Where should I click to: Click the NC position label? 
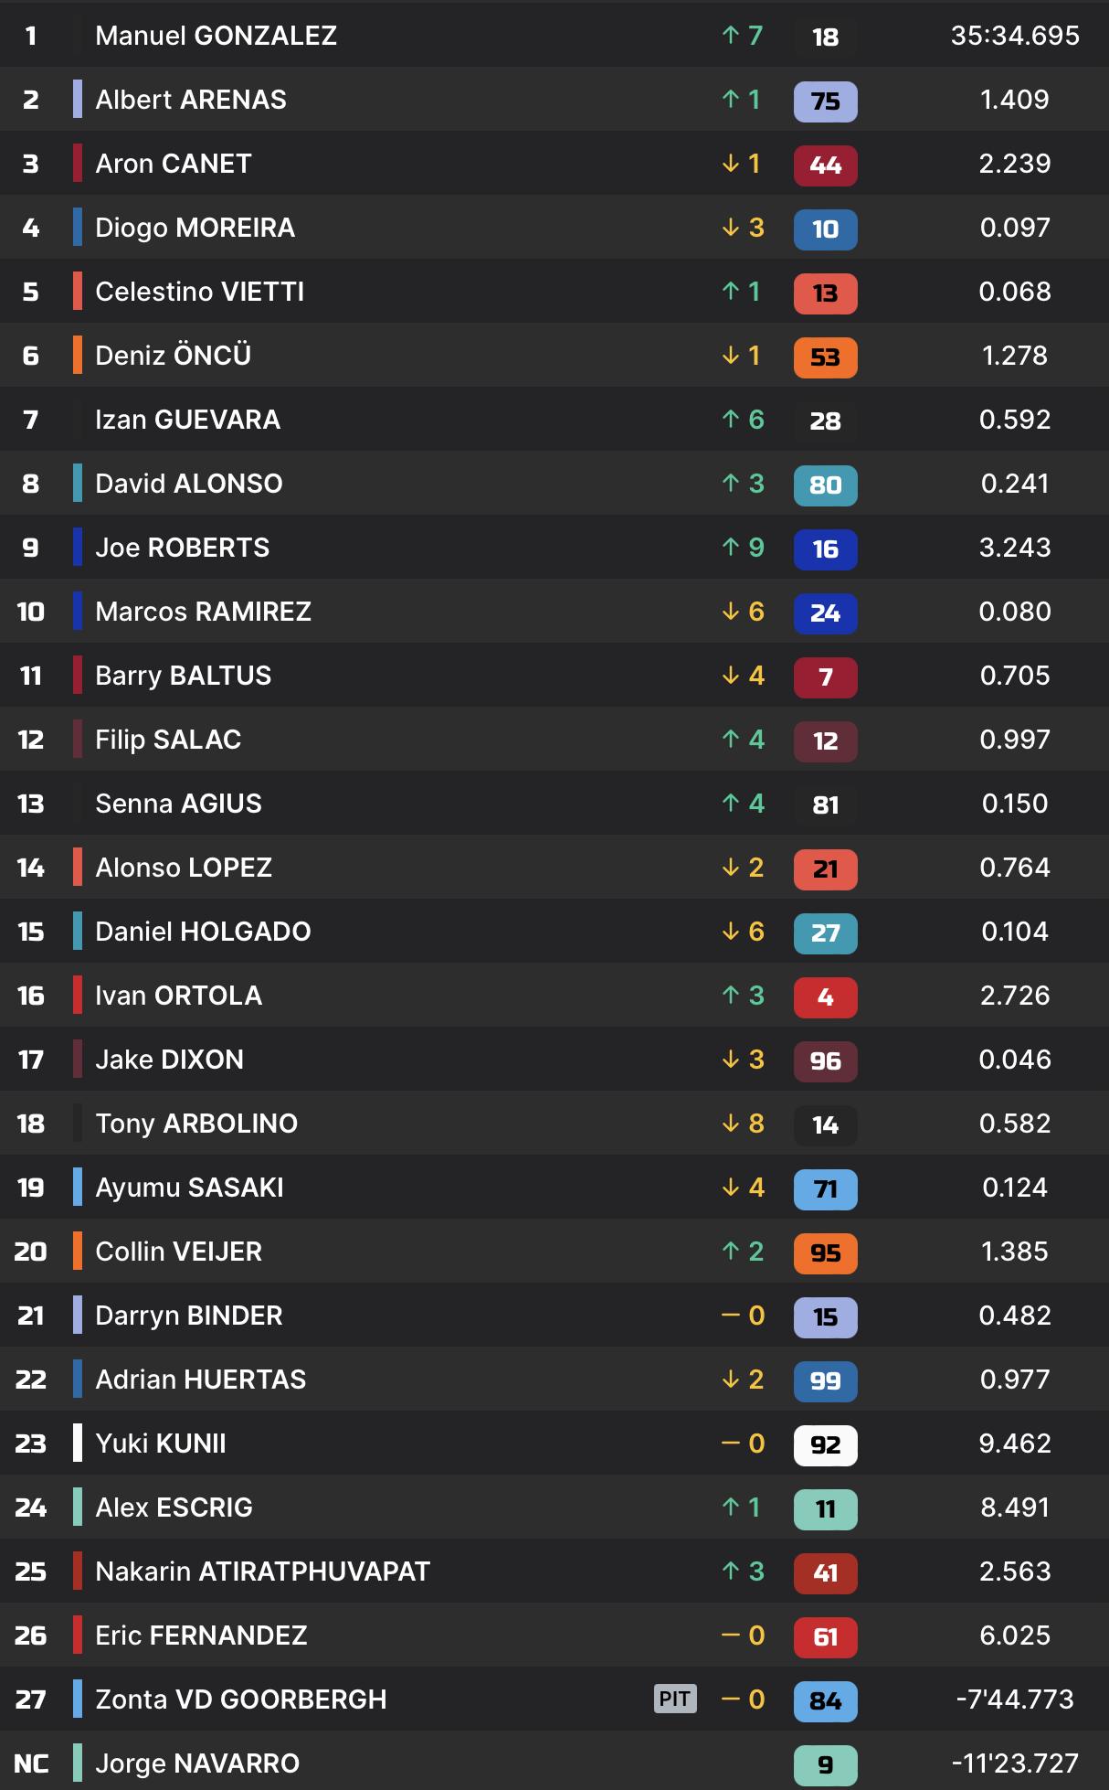pos(31,1763)
